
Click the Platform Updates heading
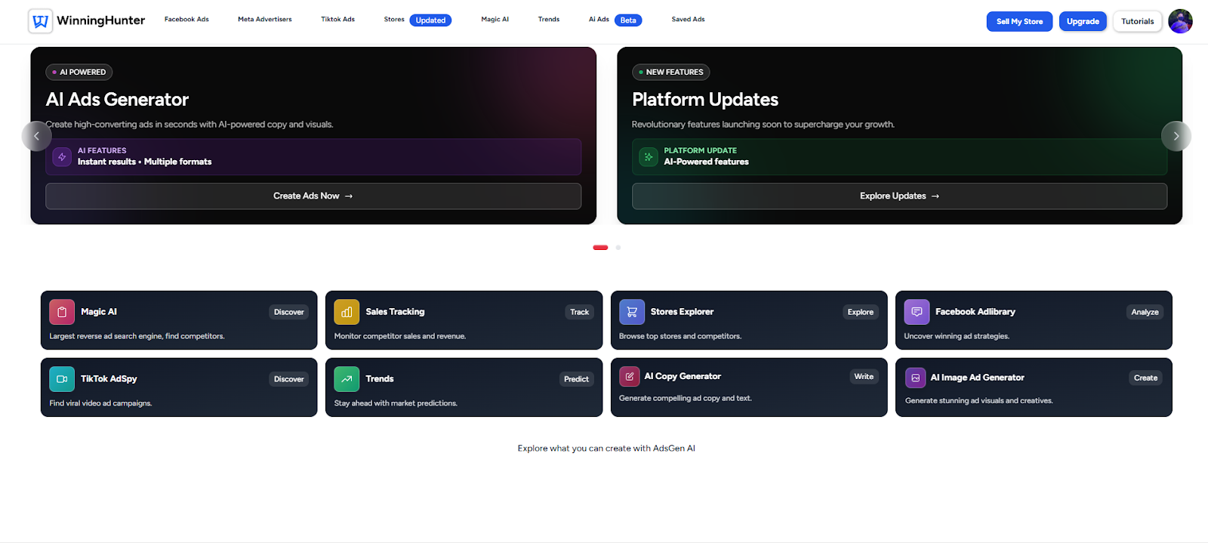click(705, 100)
